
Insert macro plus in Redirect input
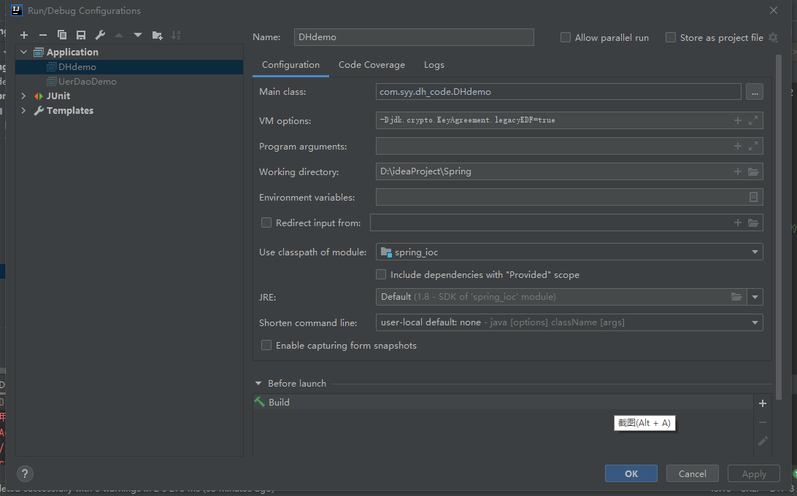[x=738, y=222]
